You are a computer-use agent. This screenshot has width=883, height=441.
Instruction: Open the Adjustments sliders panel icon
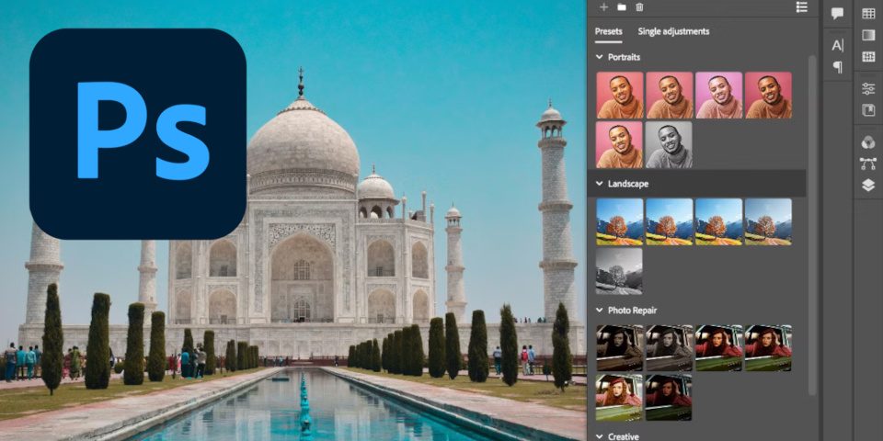(x=867, y=89)
